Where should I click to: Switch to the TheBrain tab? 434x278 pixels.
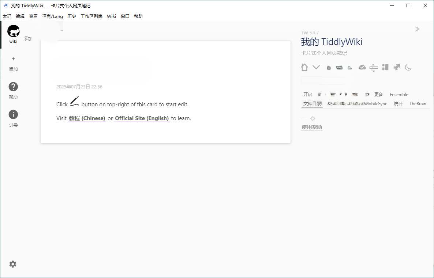(418, 104)
